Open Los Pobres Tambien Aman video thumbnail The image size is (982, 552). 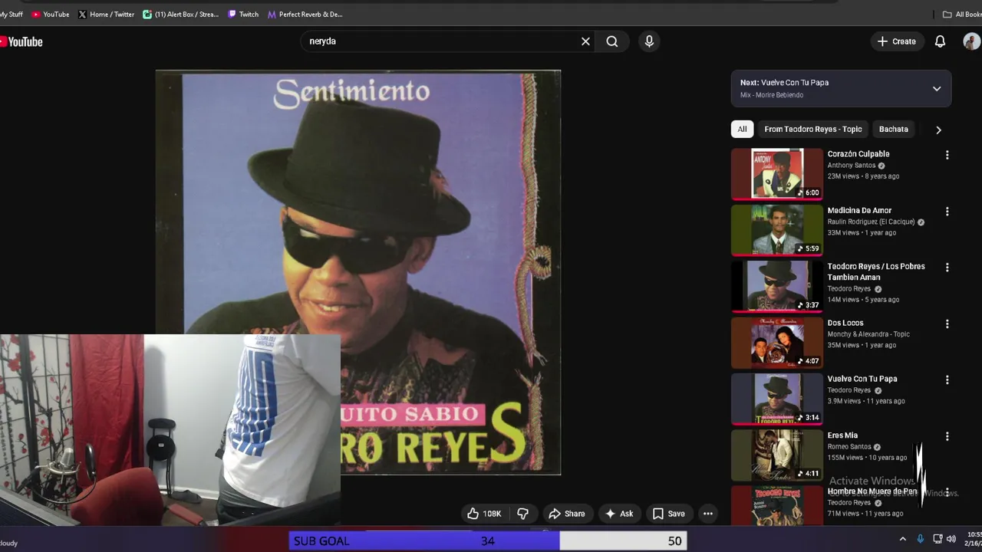(777, 286)
